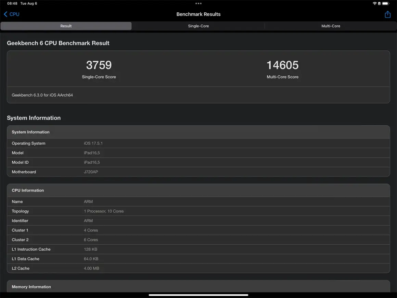397x298 pixels.
Task: Select the Multi-Core Score label
Action: coord(283,77)
